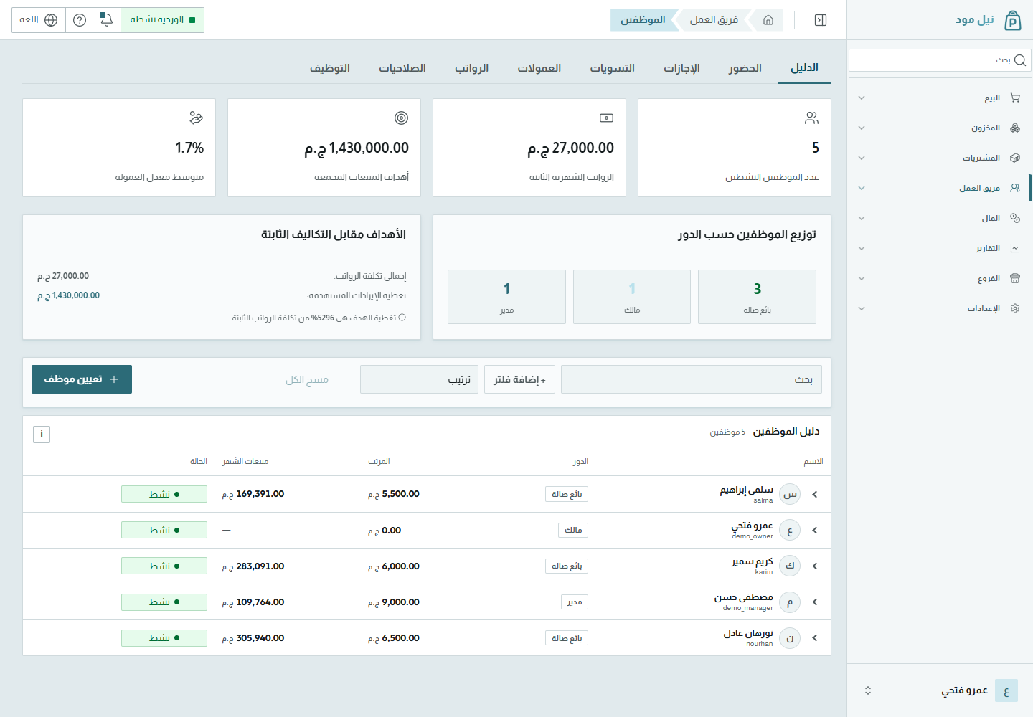
Task: Expand row of نورهان عادل
Action: tap(815, 637)
